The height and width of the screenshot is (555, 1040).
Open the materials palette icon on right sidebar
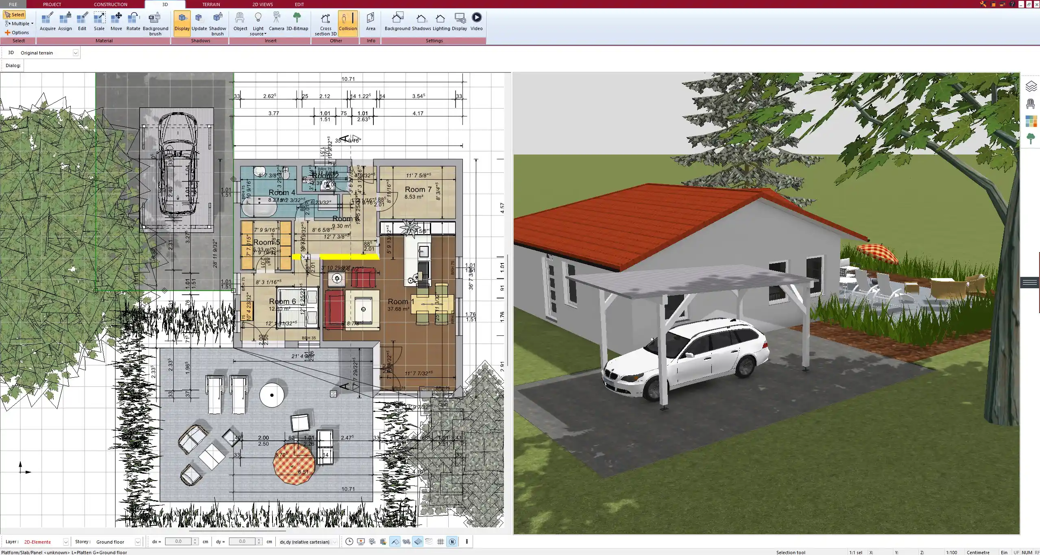(1031, 121)
